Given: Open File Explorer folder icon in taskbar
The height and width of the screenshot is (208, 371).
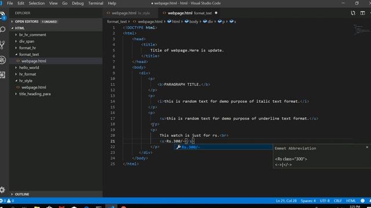Looking at the screenshot, I should pos(37,207).
